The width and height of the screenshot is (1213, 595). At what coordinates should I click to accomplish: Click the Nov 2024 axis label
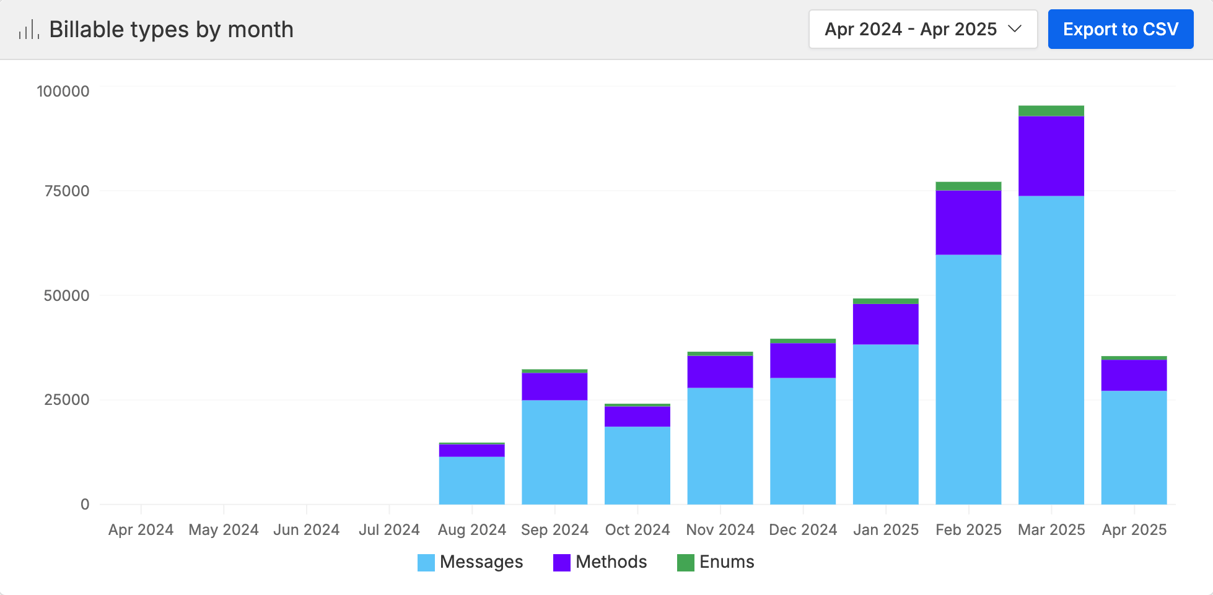click(x=720, y=530)
